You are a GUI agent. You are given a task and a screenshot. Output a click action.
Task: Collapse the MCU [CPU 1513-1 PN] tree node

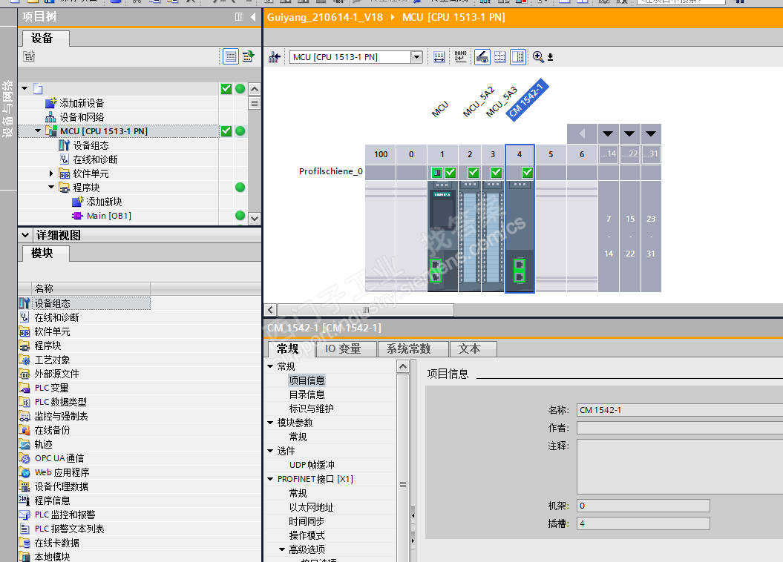pos(38,130)
